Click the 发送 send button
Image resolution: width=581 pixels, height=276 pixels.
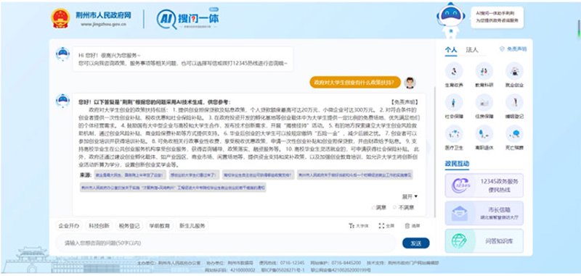click(415, 243)
